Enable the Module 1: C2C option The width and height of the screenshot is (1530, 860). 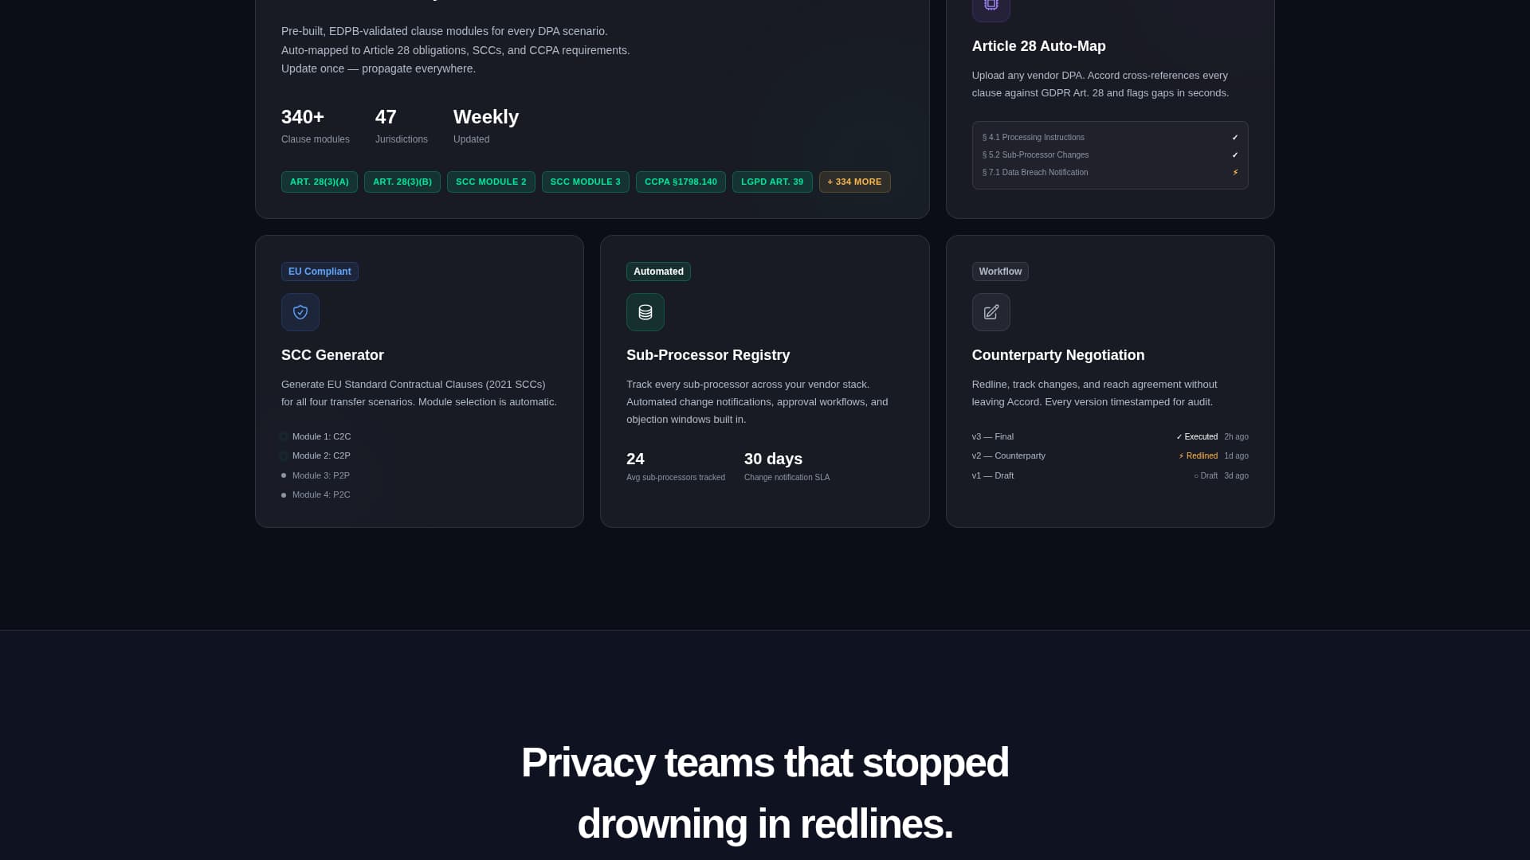pos(284,436)
